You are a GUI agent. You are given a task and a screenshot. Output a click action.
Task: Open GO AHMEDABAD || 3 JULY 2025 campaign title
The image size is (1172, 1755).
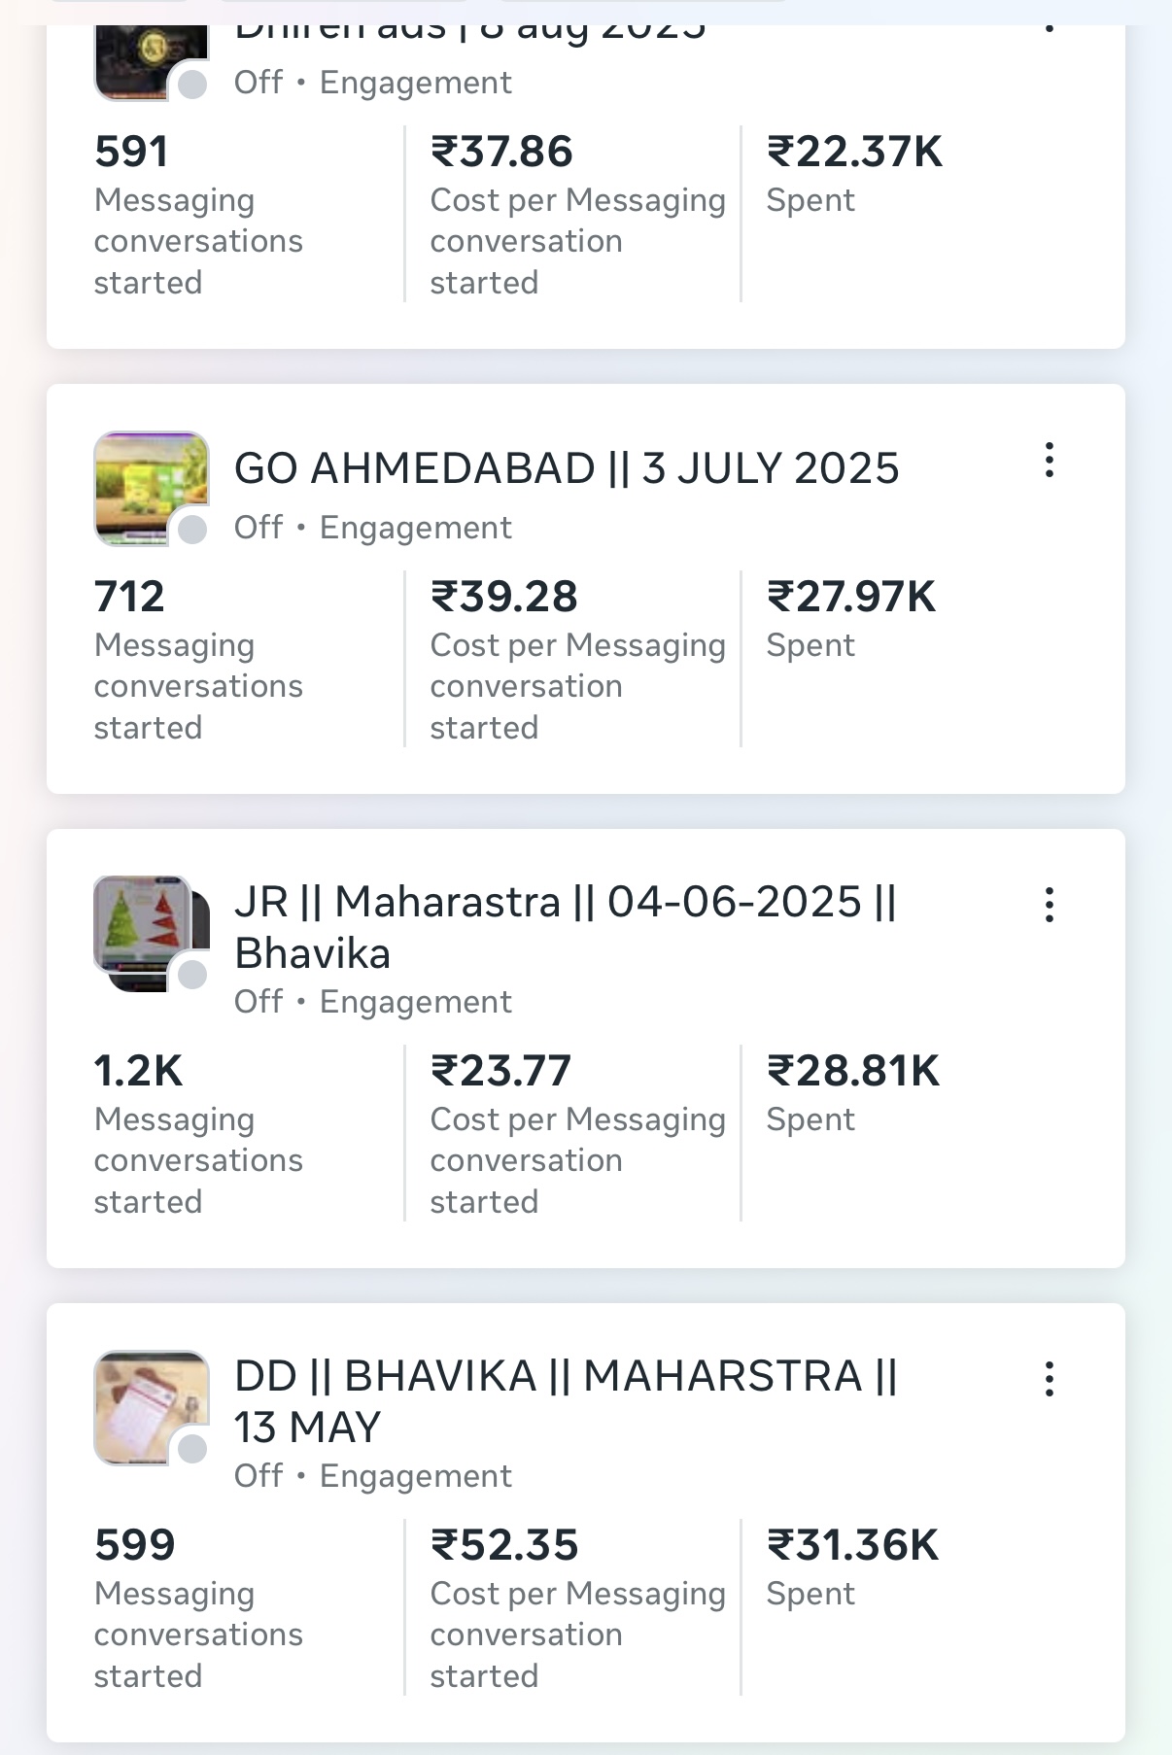[x=567, y=468]
